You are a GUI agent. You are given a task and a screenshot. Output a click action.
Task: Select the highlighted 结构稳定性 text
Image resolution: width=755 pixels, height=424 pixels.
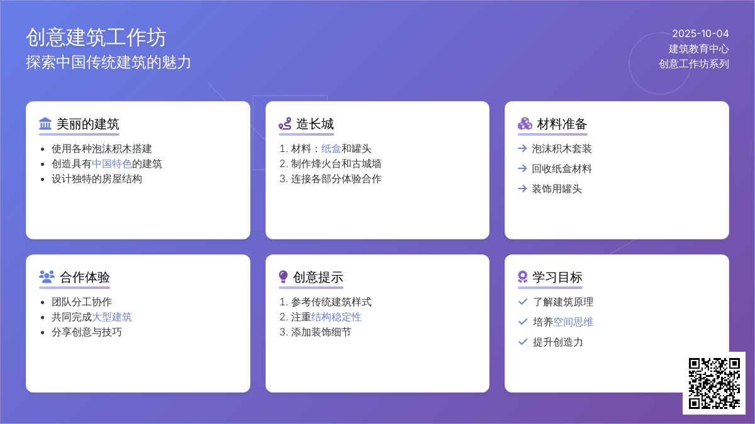coord(336,317)
